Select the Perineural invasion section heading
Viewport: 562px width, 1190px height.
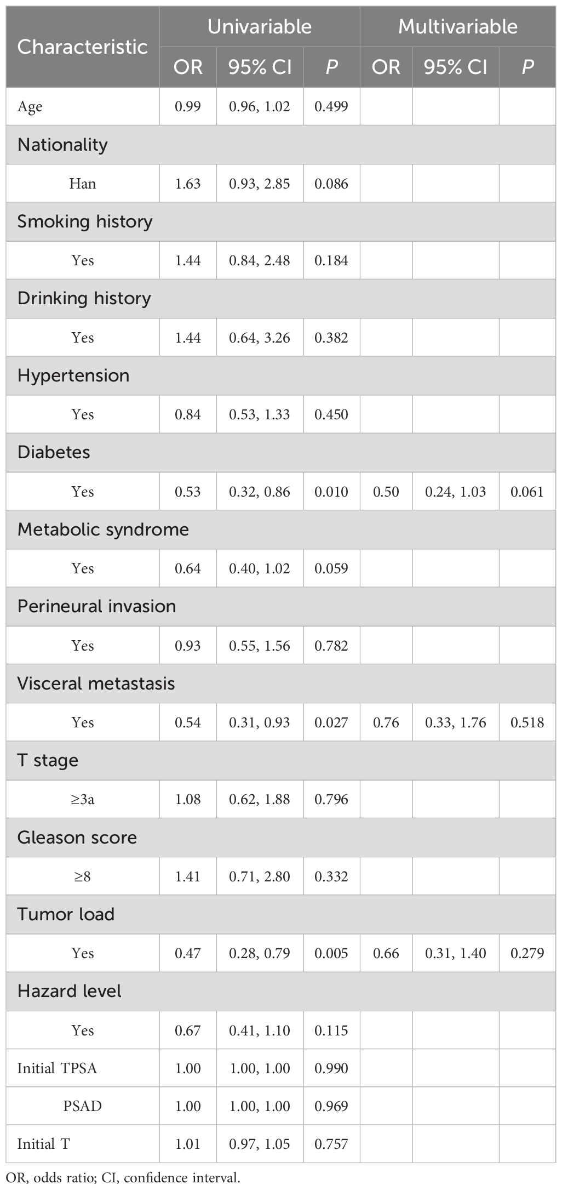point(96,607)
